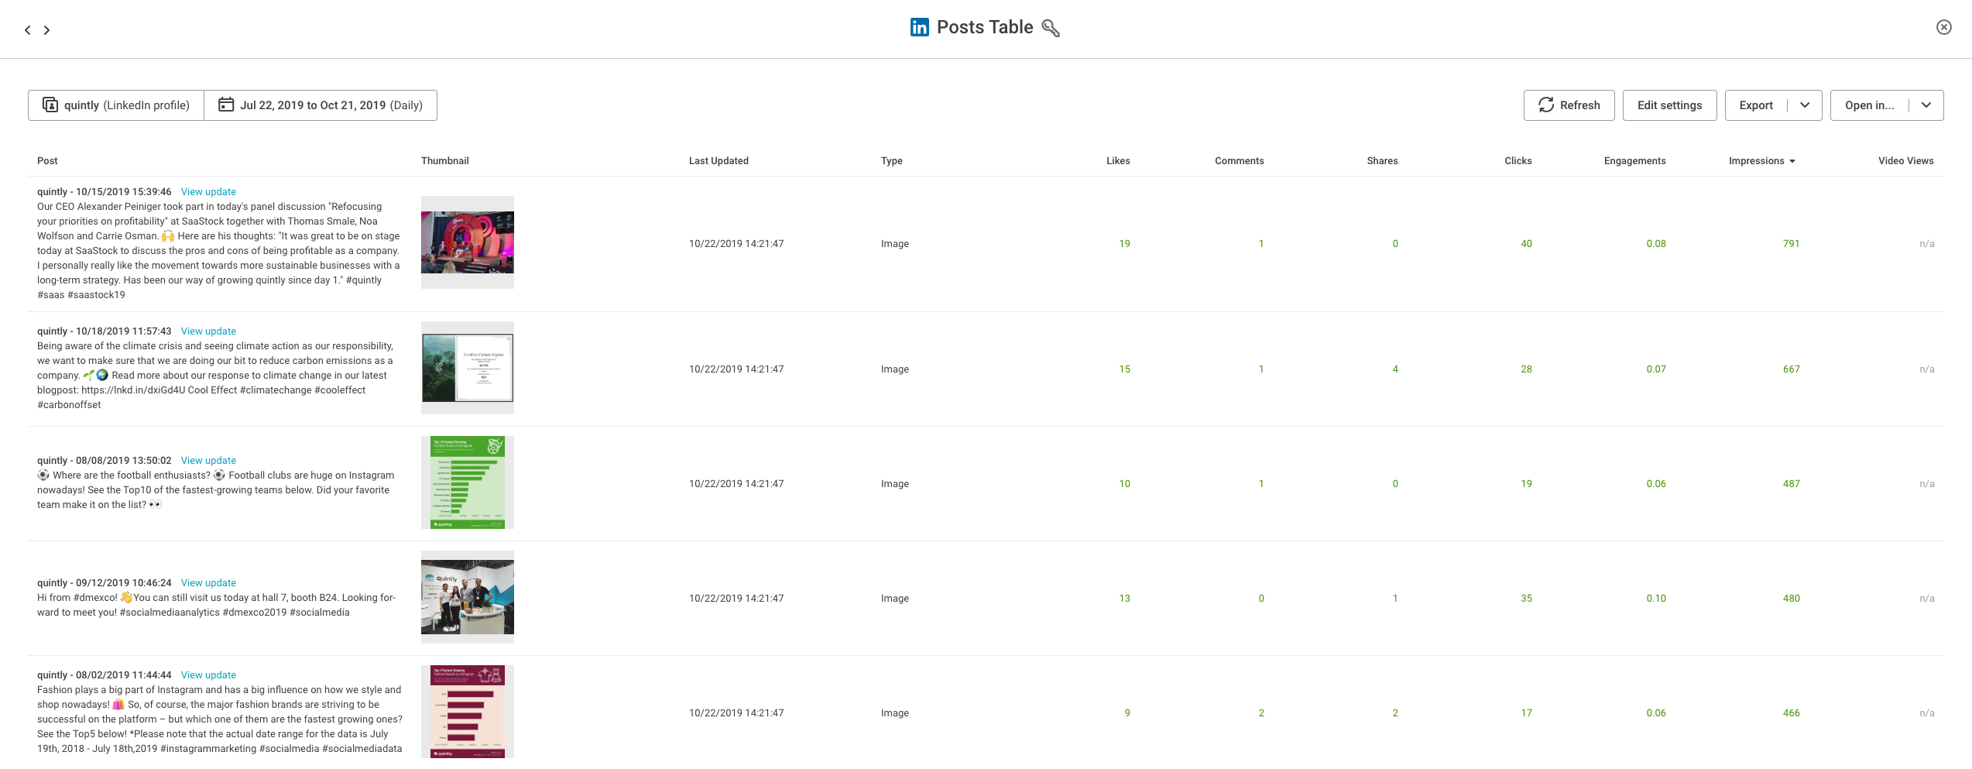Click the profile icon in the quintly selector

(50, 104)
